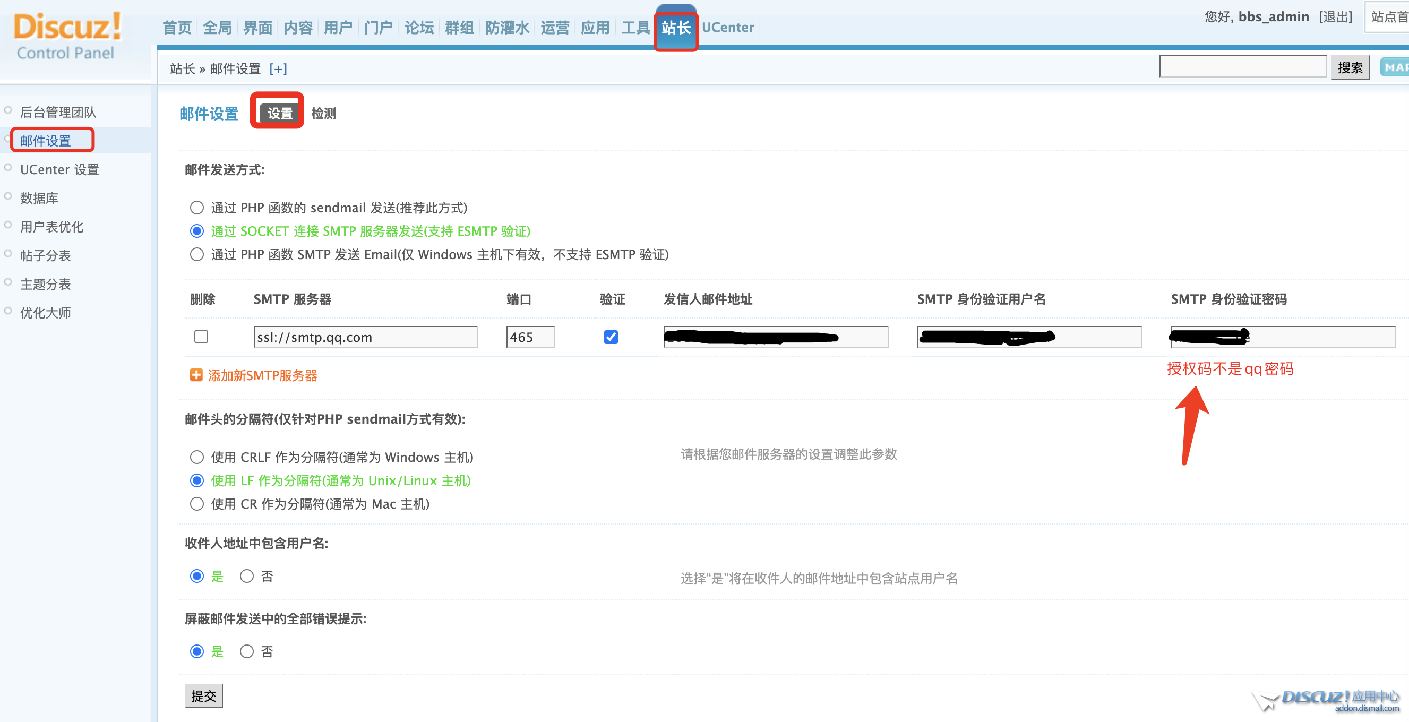The width and height of the screenshot is (1409, 722).
Task: Click the orange plus add SMTP icon
Action: click(x=196, y=375)
